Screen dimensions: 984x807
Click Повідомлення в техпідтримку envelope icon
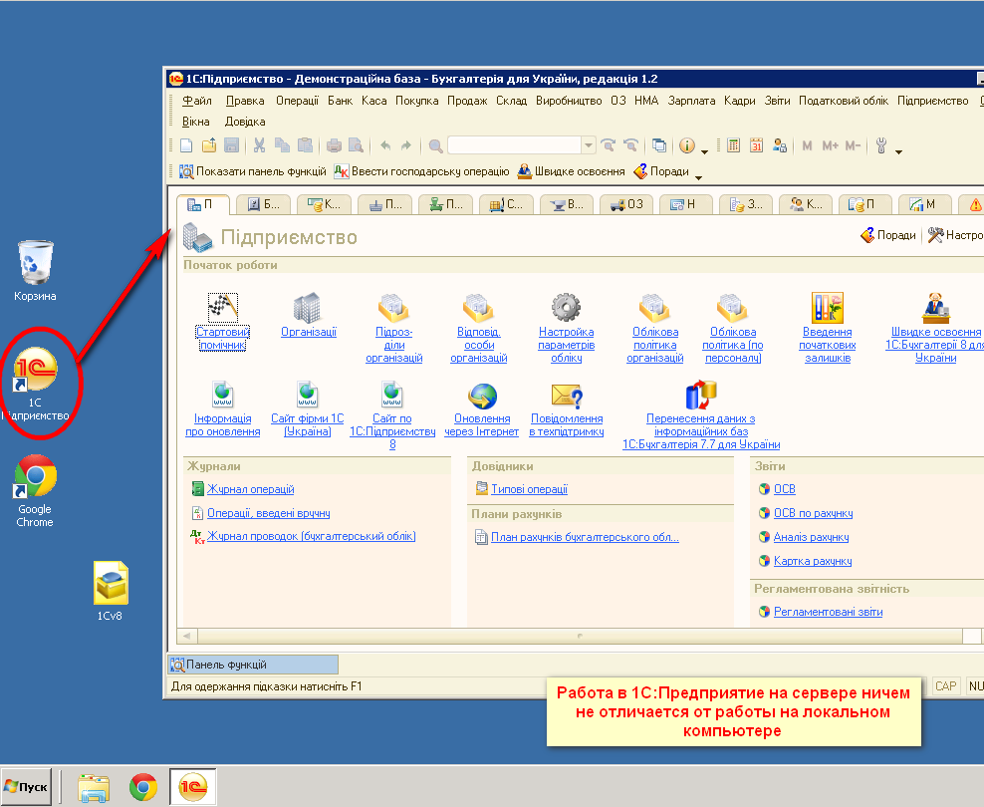(x=567, y=396)
